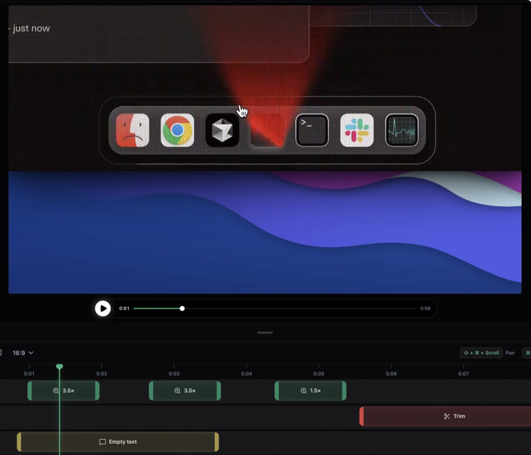The height and width of the screenshot is (455, 531).
Task: Play the recording preview
Action: 103,308
